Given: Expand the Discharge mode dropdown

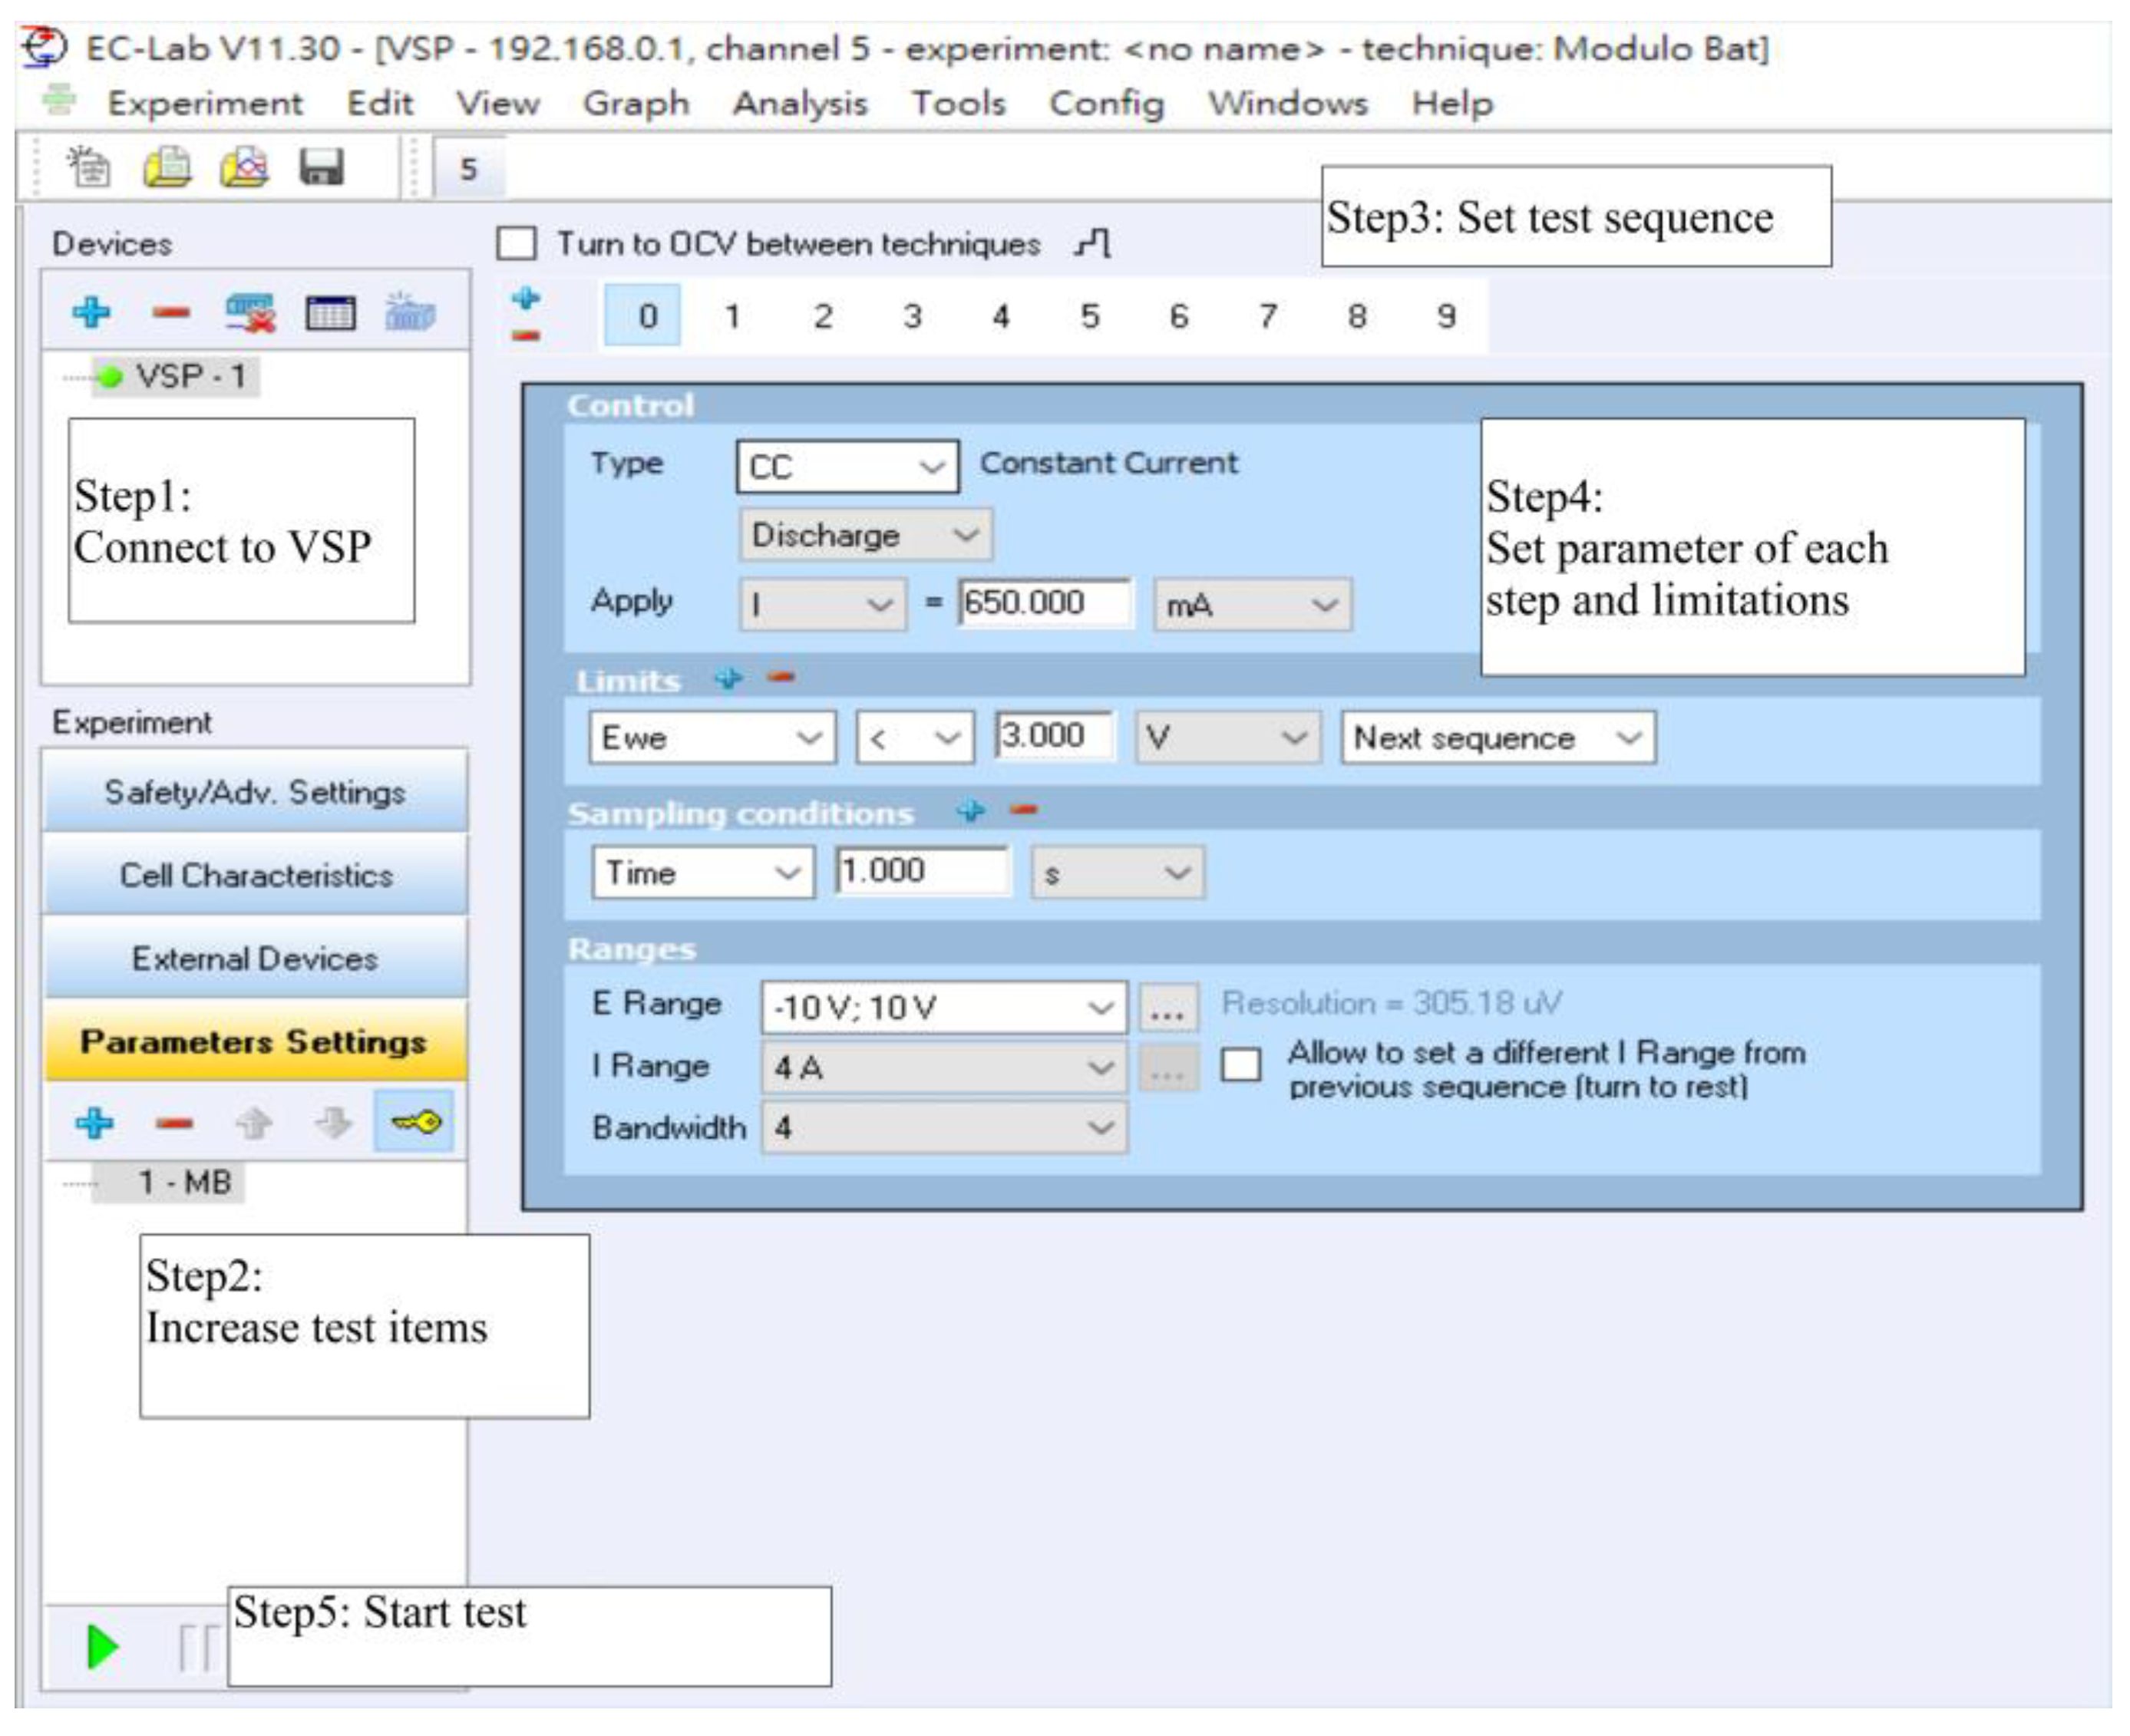Looking at the screenshot, I should [865, 535].
